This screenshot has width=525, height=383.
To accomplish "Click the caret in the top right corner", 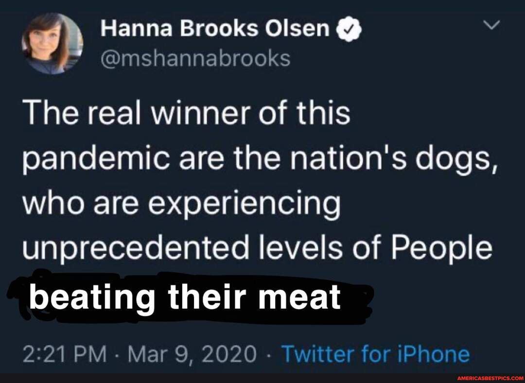I will [x=491, y=26].
